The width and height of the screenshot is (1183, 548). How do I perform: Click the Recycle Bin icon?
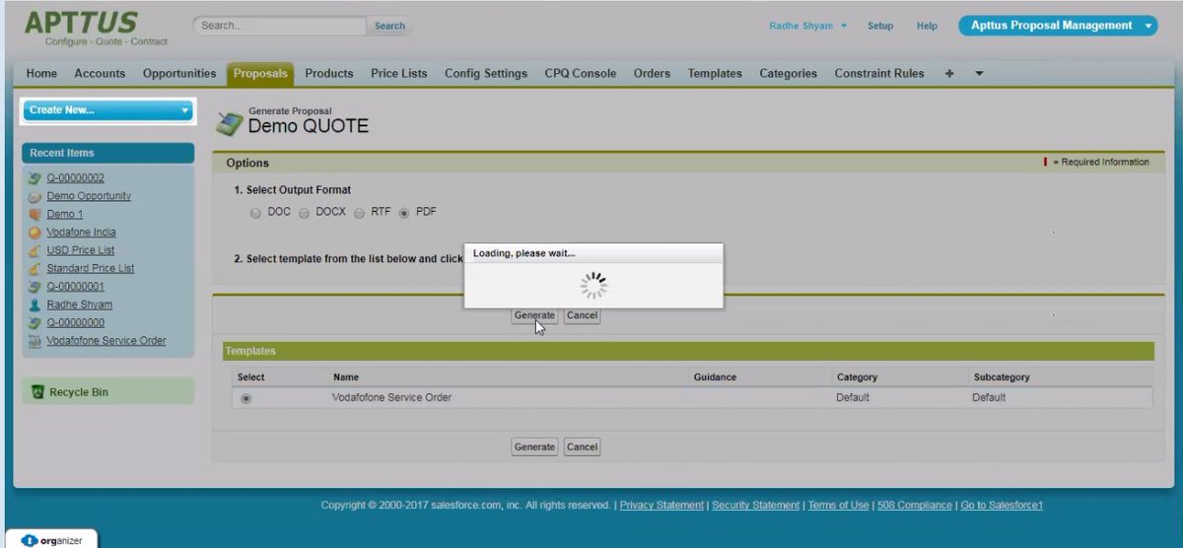(37, 392)
